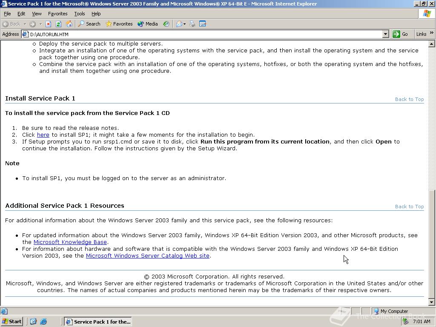Open the Microsoft Knowledge Base link
The height and width of the screenshot is (327, 436).
[x=70, y=242]
